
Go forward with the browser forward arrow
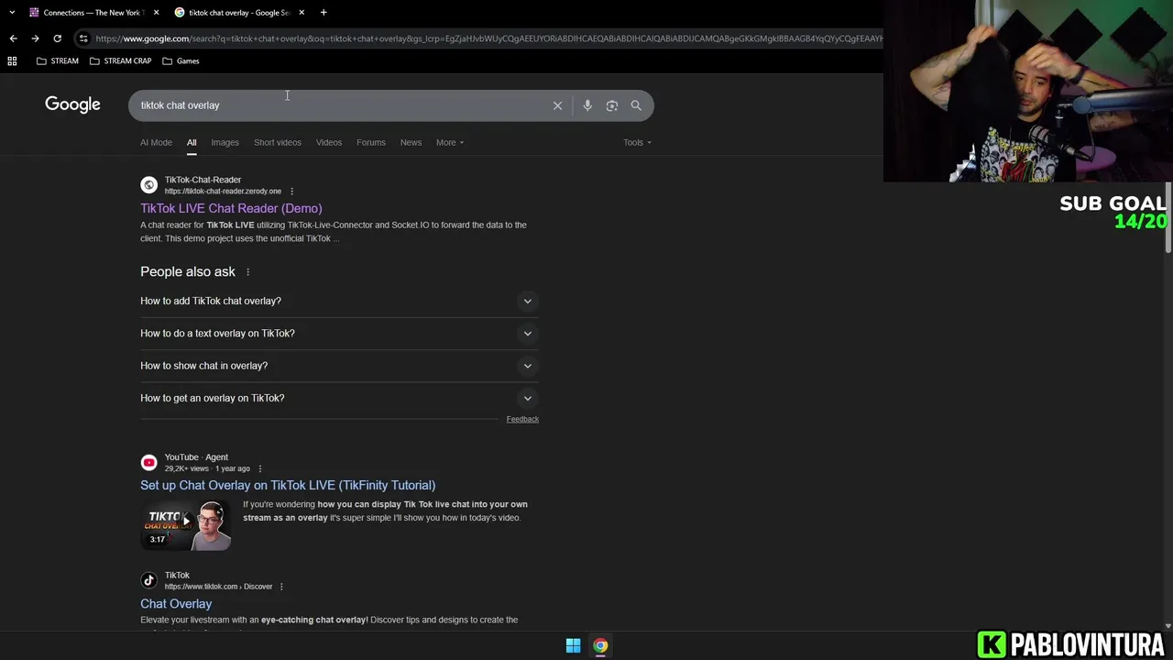coord(35,38)
